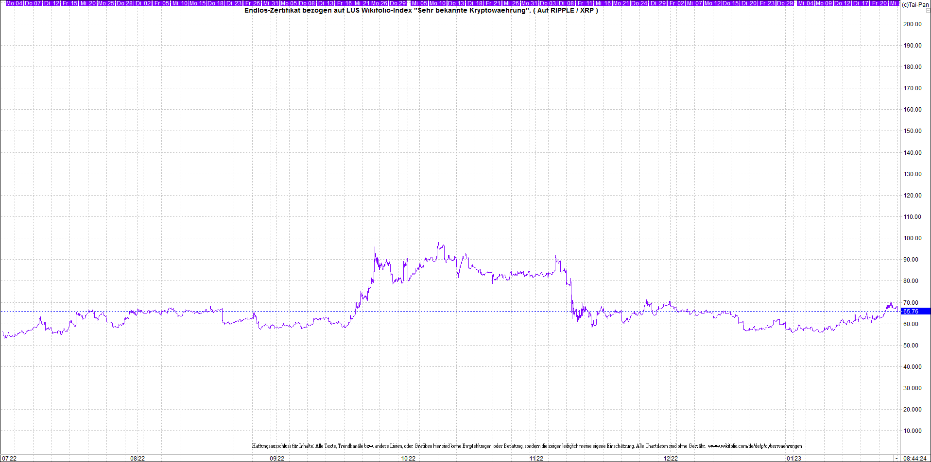Click the 'Mo 04' date header cell
Viewport: 931px width, 462px height.
[15, 3]
